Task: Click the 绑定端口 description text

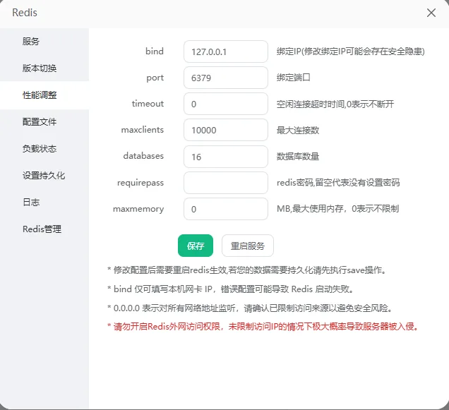Action: (293, 78)
